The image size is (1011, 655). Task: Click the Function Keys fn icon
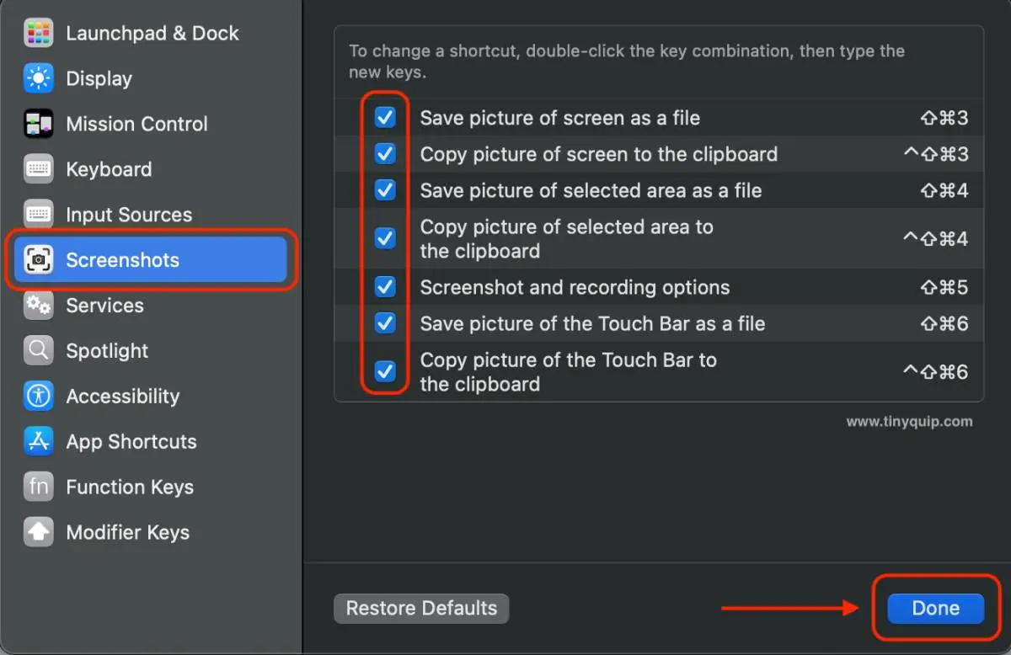[39, 487]
